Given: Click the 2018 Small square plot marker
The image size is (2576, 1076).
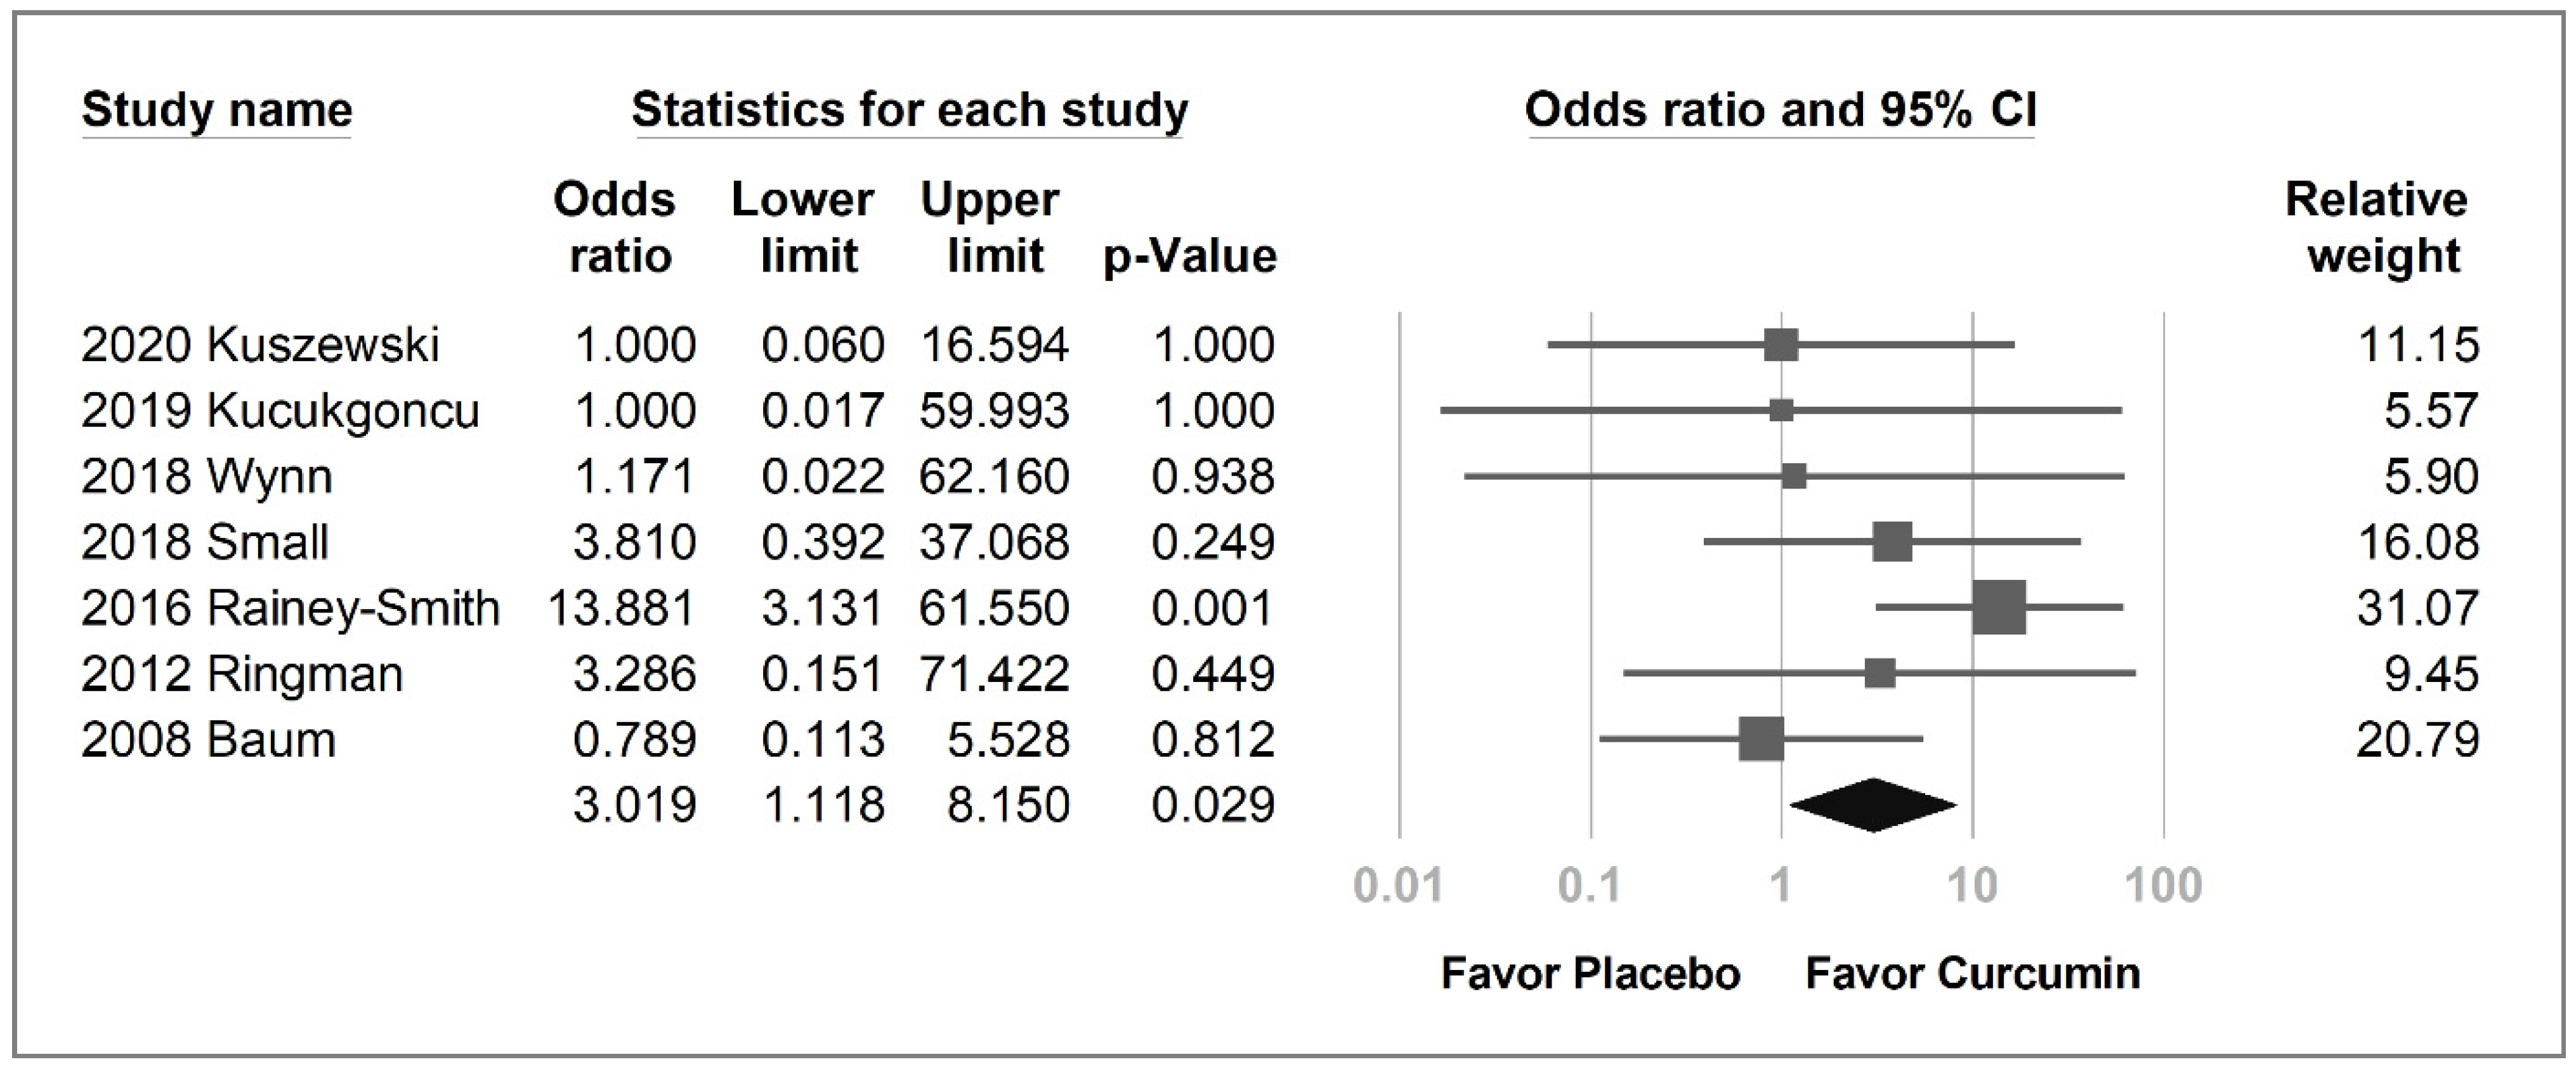Looking at the screenshot, I should tap(1892, 541).
